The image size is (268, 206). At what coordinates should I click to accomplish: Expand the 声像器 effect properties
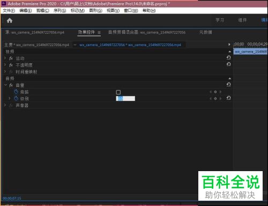[x=5, y=105]
